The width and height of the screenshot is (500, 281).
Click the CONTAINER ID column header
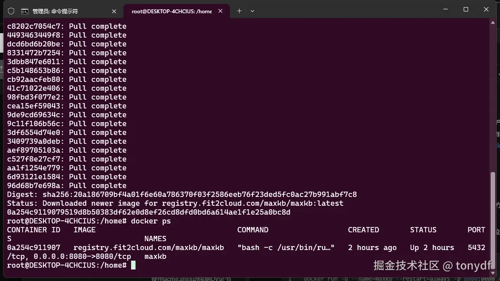34,230
